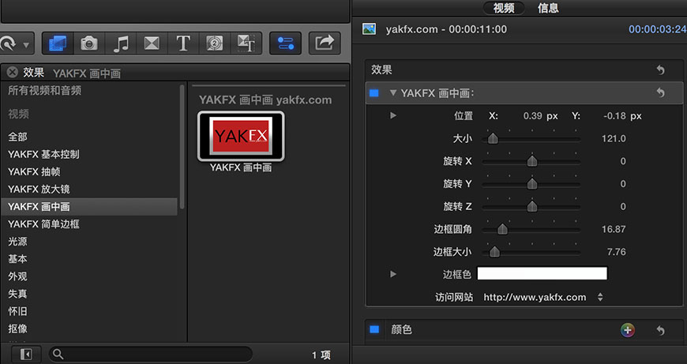Select the 失真 category
Image resolution: width=687 pixels, height=364 pixels.
click(x=17, y=294)
